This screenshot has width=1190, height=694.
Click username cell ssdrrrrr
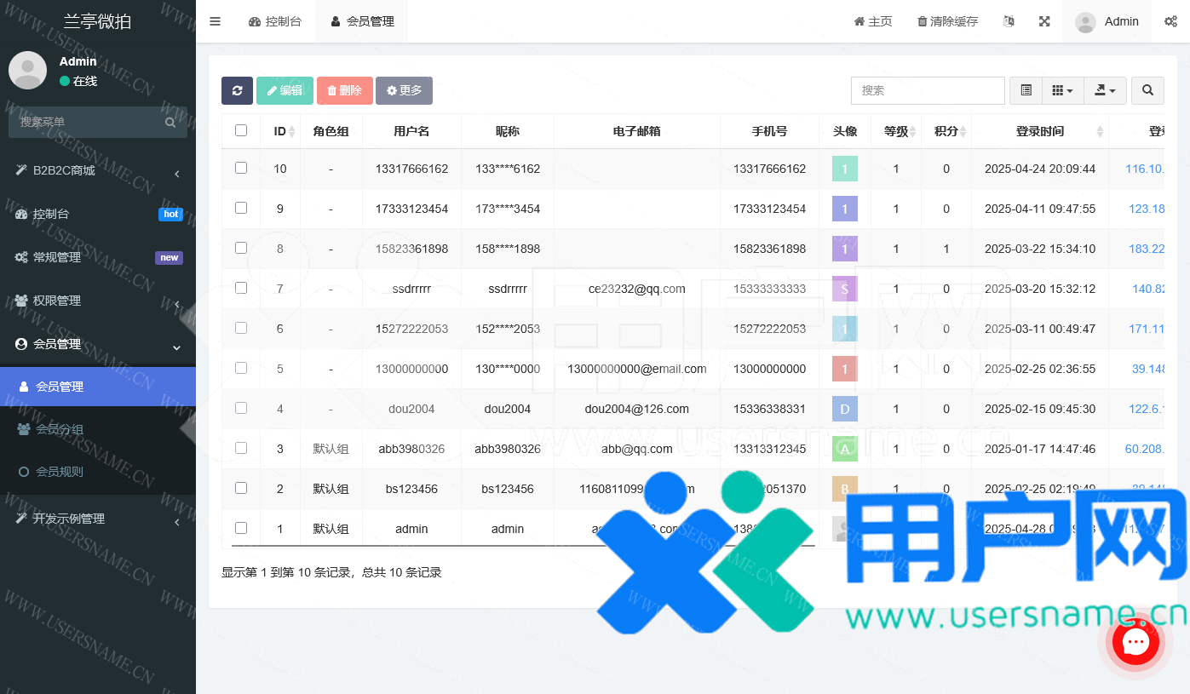point(411,289)
